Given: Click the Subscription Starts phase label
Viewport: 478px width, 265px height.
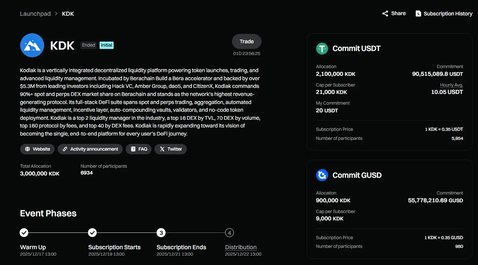Looking at the screenshot, I should (x=114, y=247).
